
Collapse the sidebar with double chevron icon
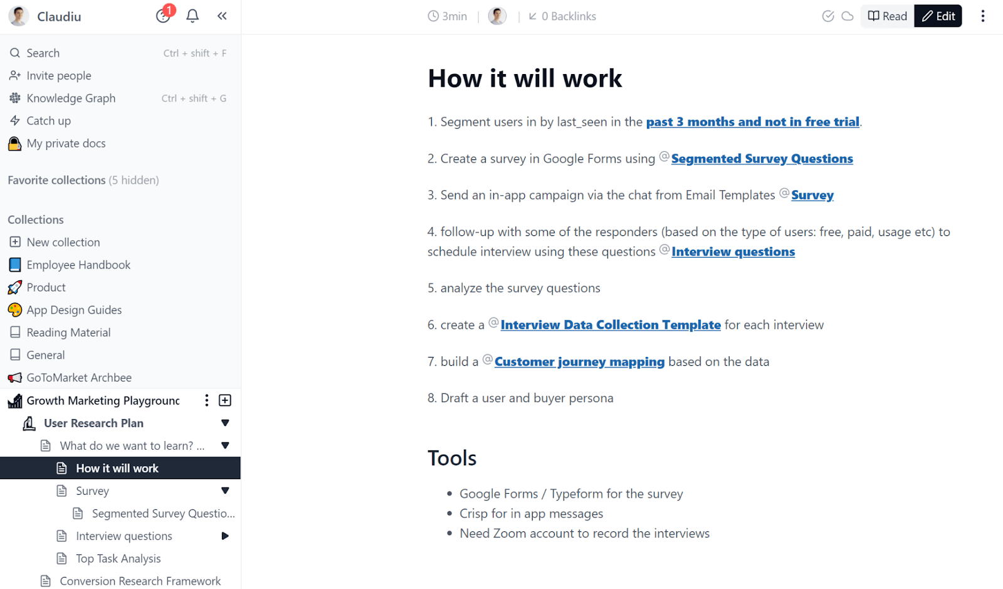point(222,16)
